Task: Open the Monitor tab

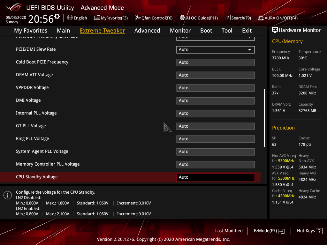Action: click(x=180, y=31)
